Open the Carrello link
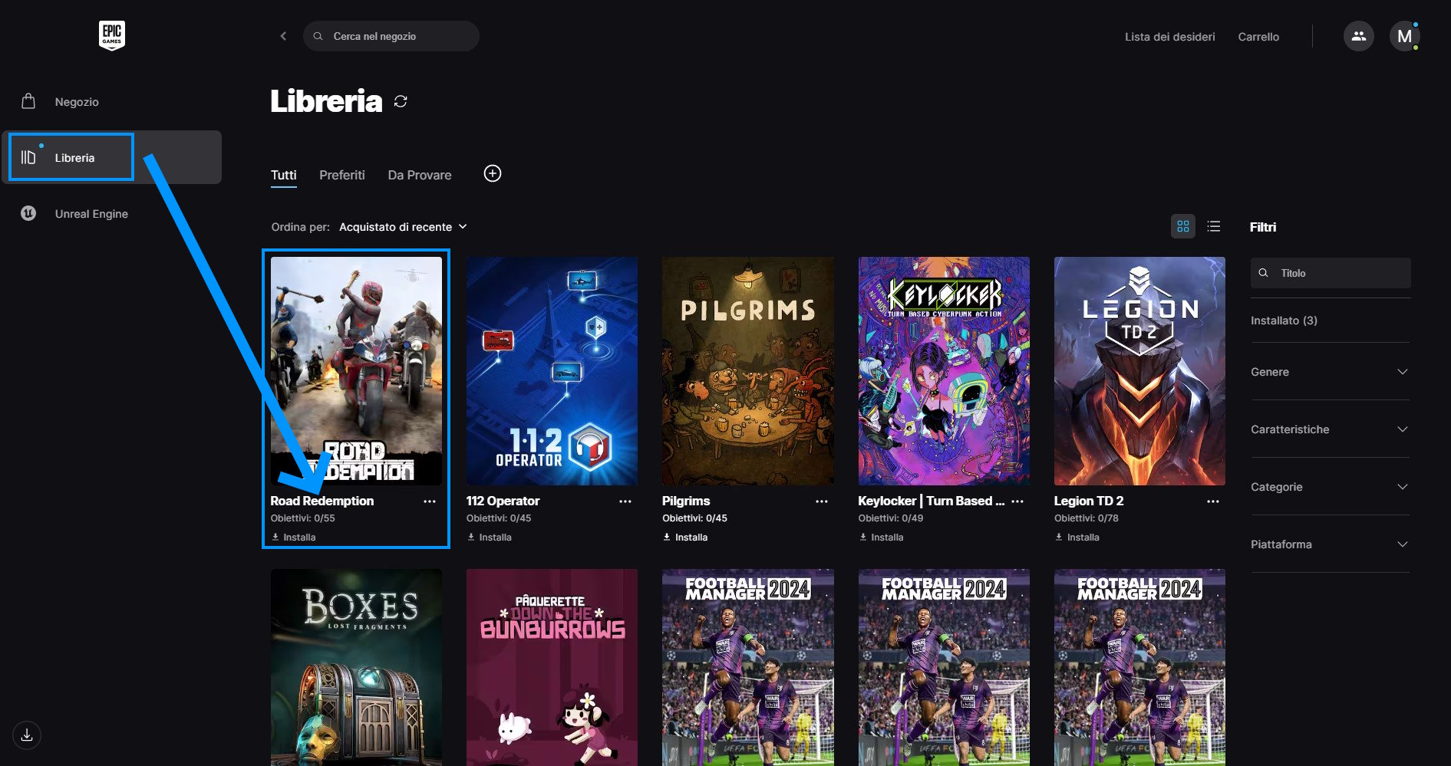 [x=1258, y=36]
